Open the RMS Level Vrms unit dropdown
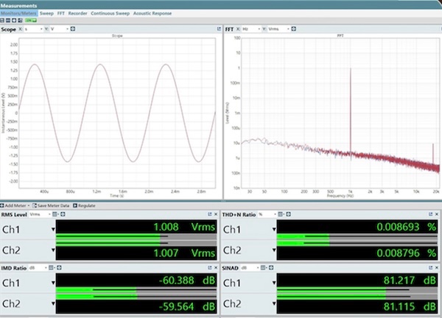 point(40,214)
